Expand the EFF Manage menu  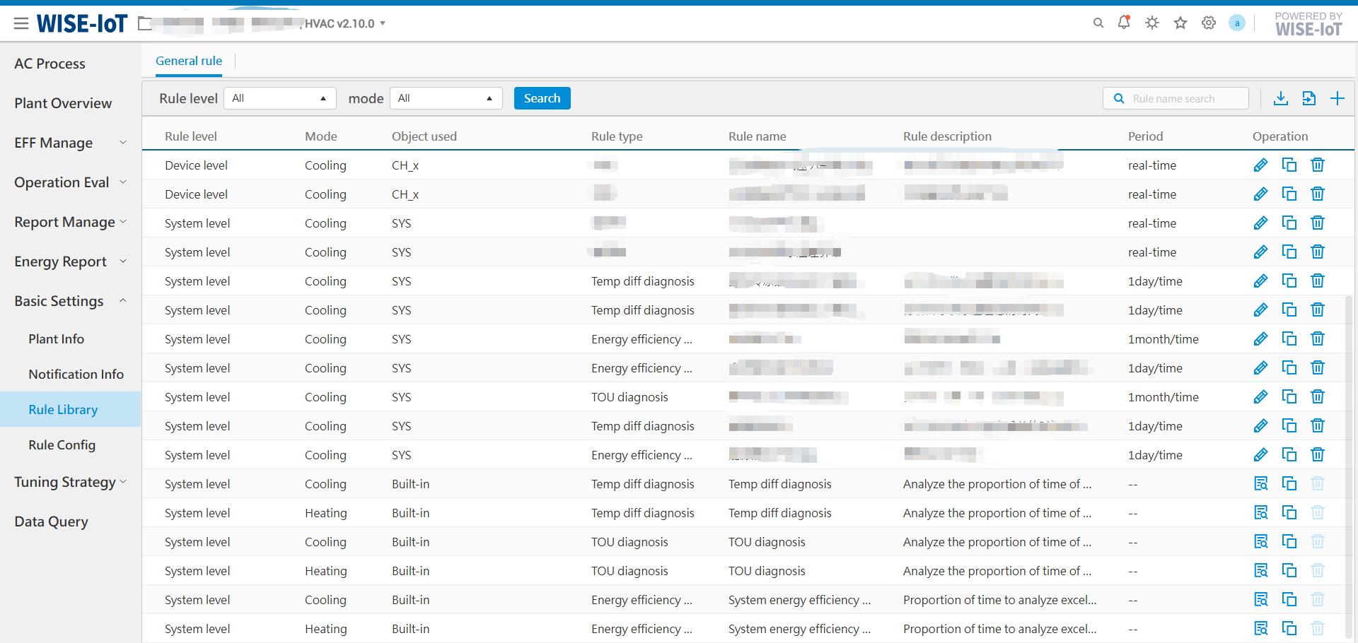pyautogui.click(x=69, y=143)
